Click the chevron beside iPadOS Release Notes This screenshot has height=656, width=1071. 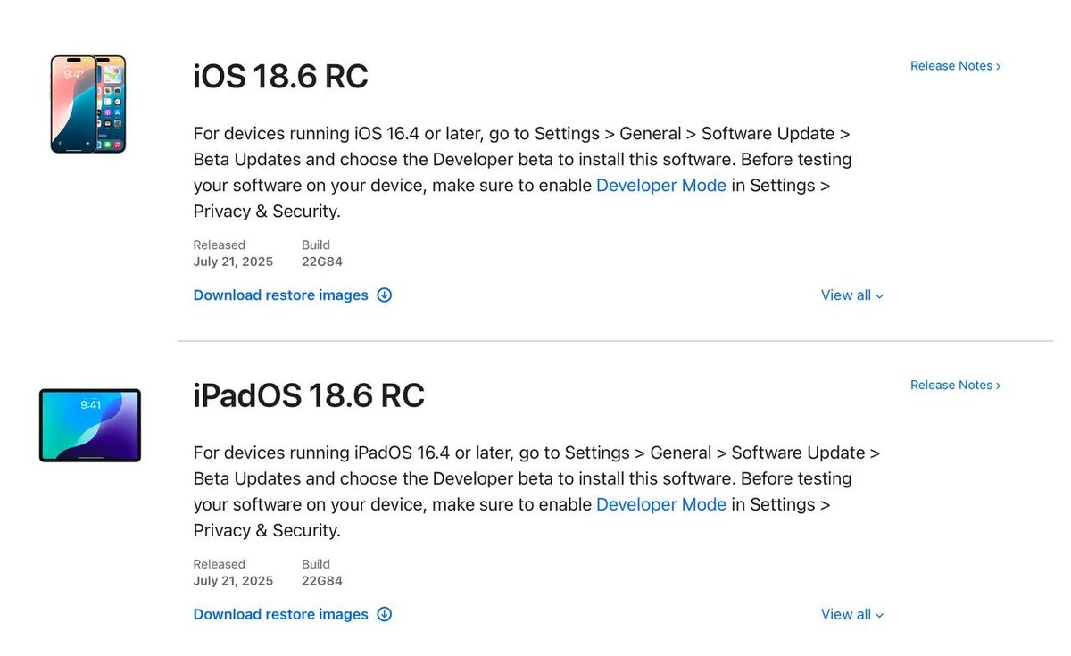[x=998, y=386]
